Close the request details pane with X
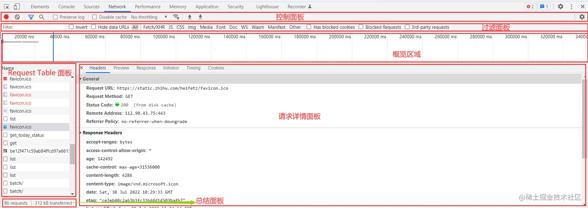Viewport: 588px width, 208px height. (81, 68)
